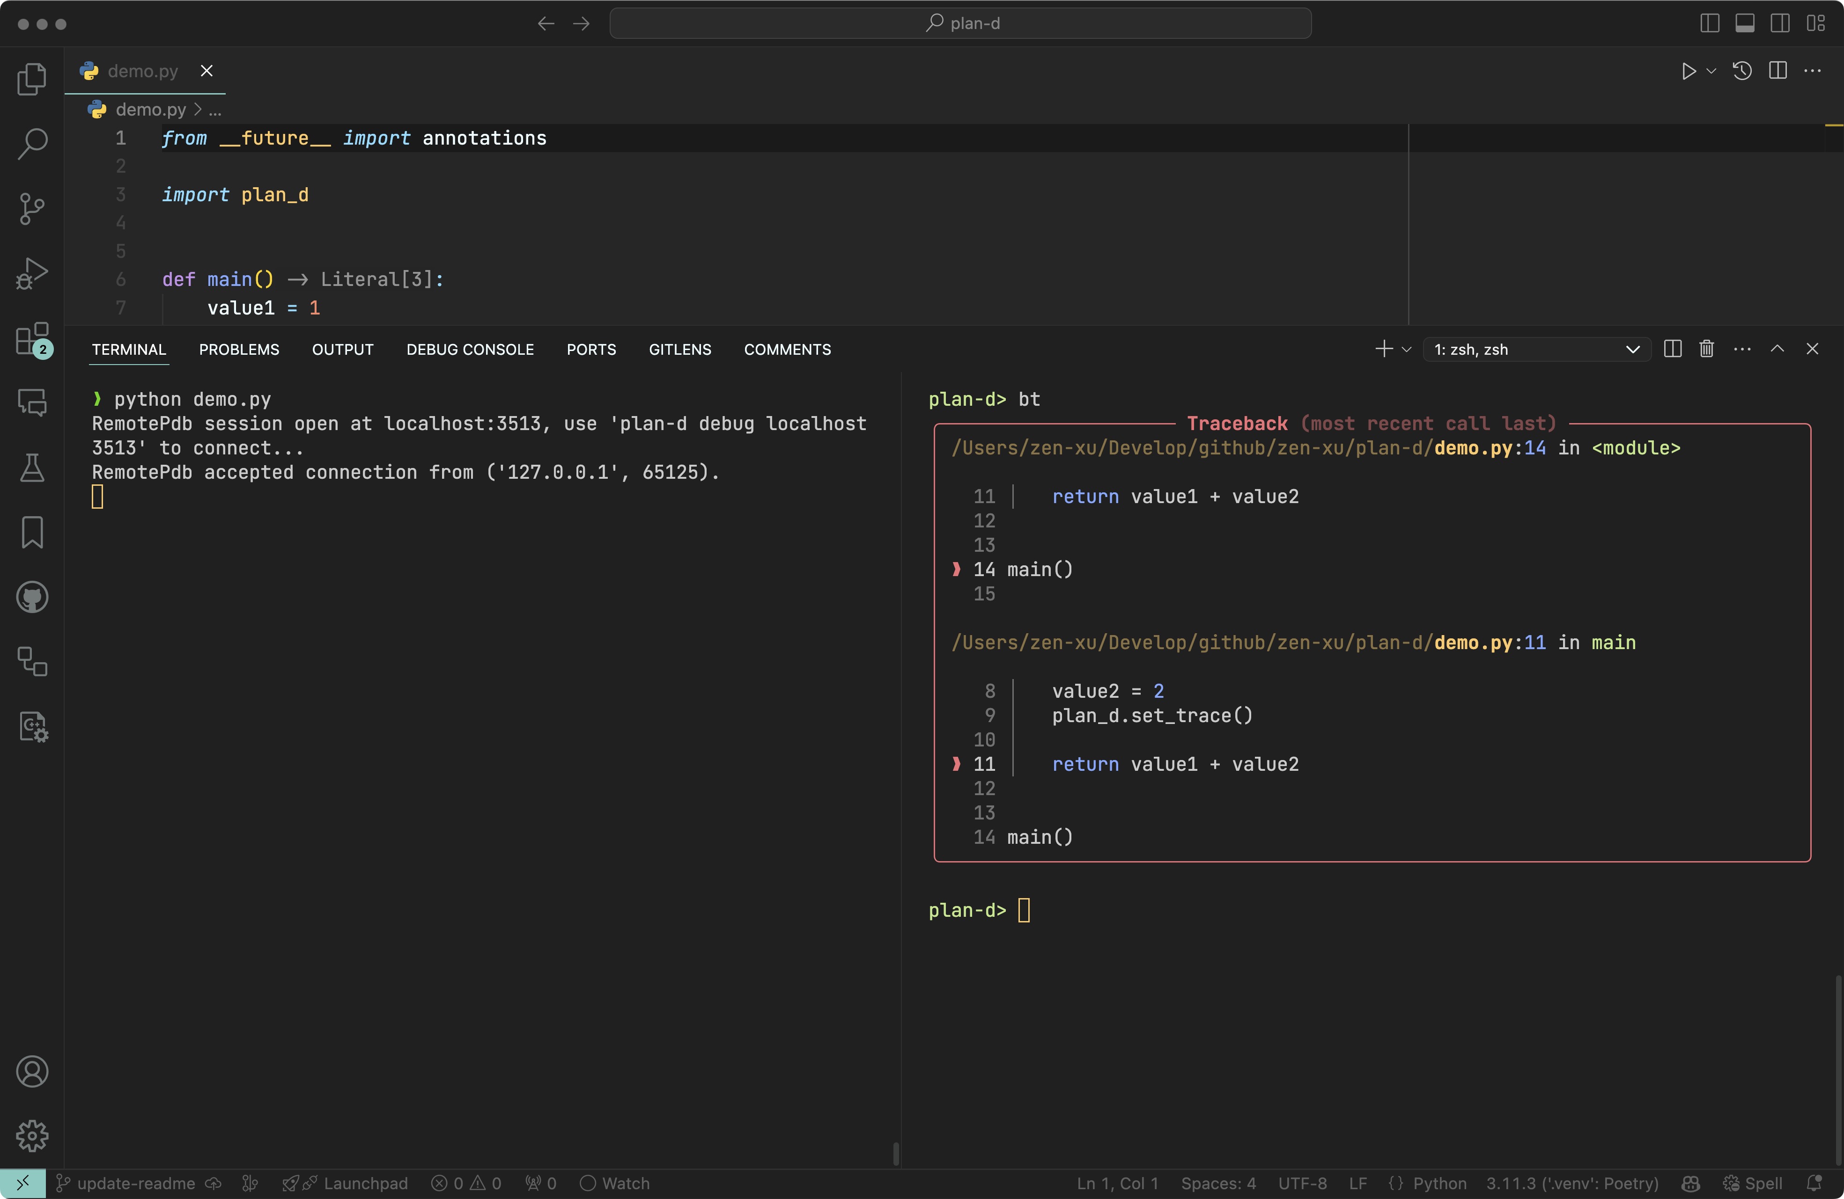Open the Testing flask view
1844x1199 pixels.
pos(32,467)
